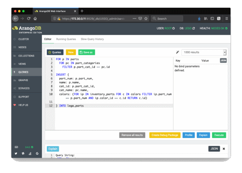The image size is (242, 173).
Task: Switch to the Running Queries tab
Action: 66,39
